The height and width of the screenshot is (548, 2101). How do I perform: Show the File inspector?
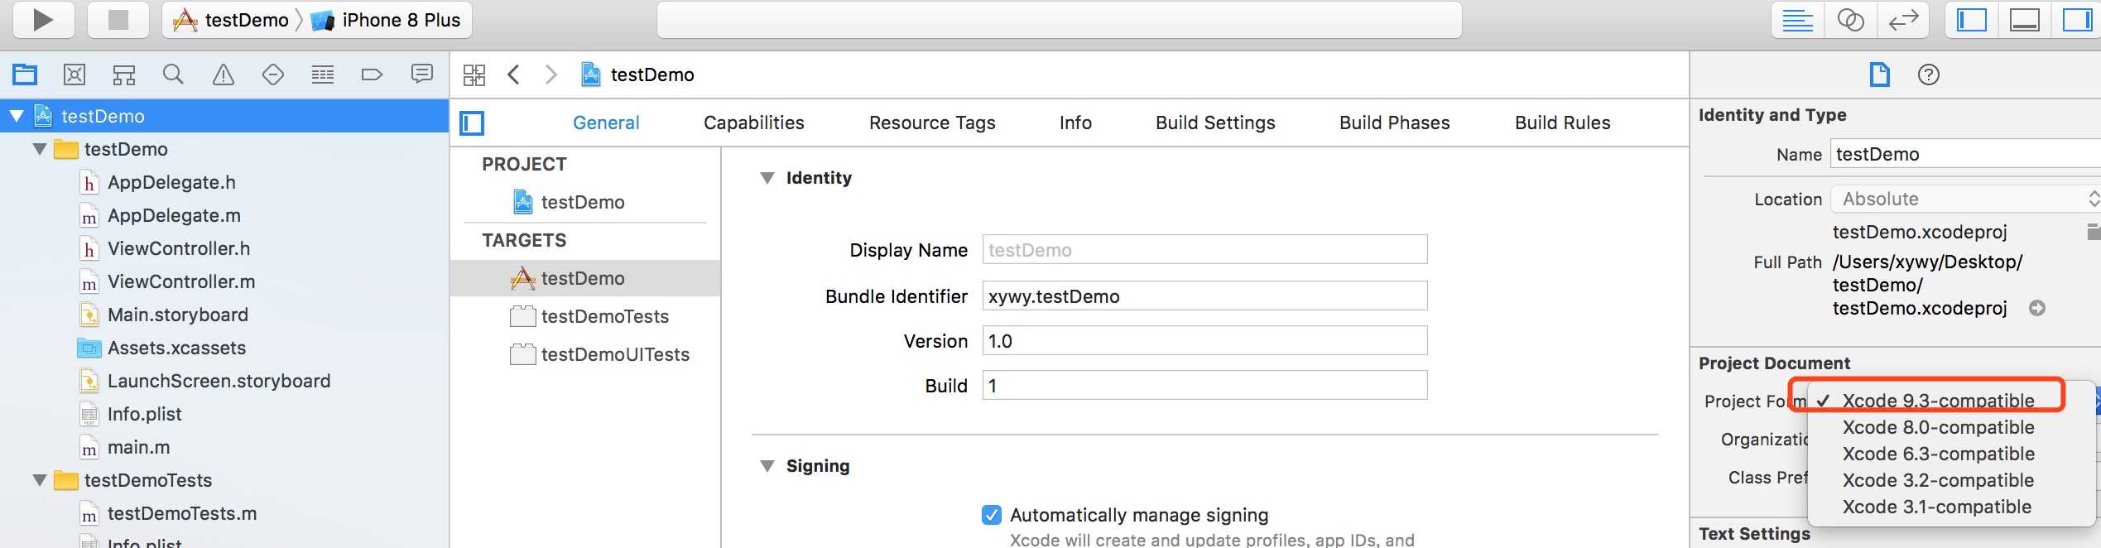(x=1880, y=75)
